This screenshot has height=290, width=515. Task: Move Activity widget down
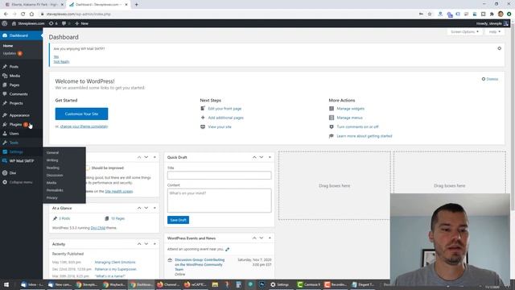tap(146, 244)
